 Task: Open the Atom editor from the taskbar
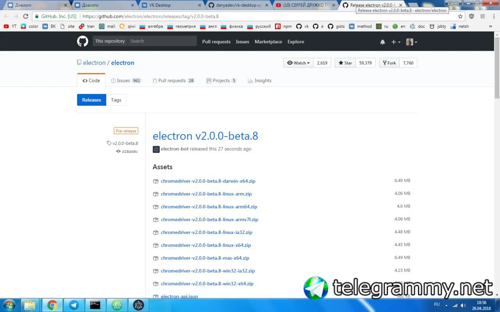[116, 305]
